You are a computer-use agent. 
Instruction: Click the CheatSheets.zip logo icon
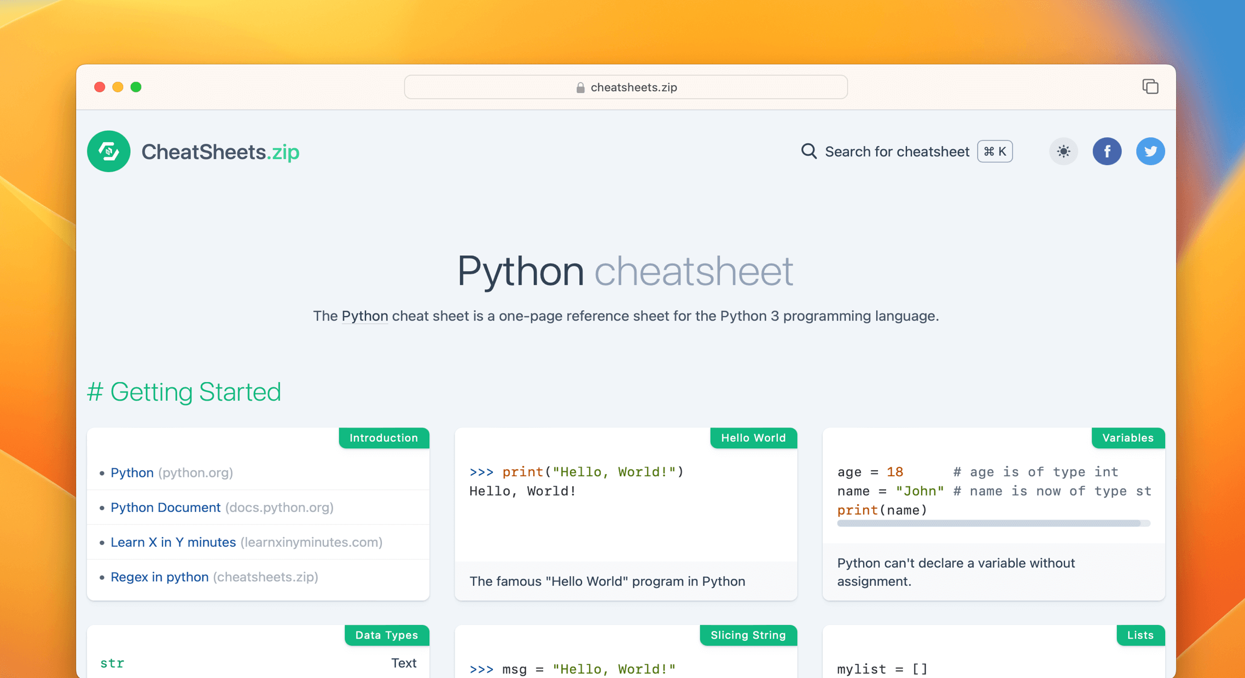coord(108,151)
